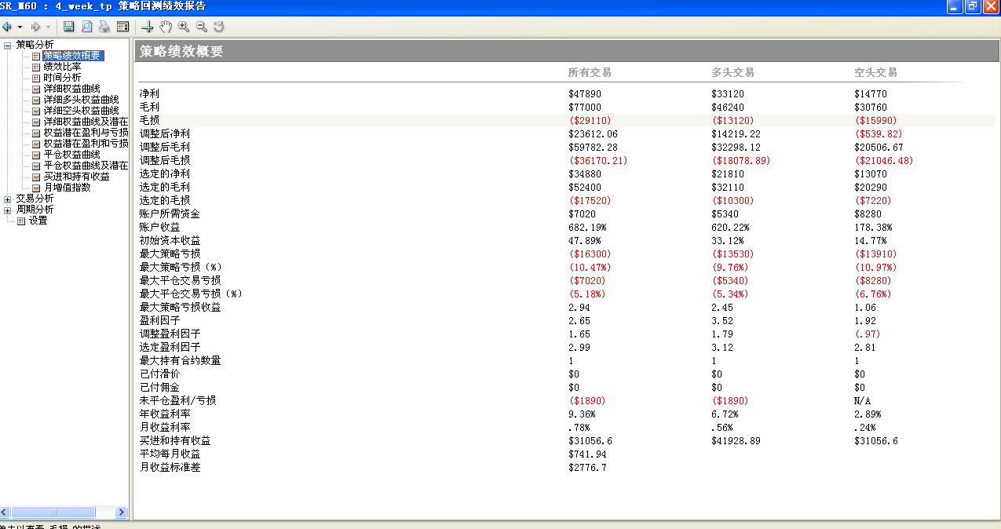Click the reset zoom arrow icon
Image resolution: width=1001 pixels, height=529 pixels.
(x=218, y=27)
